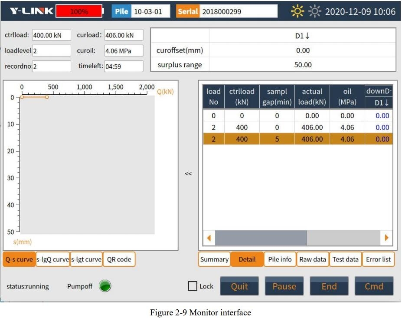The image size is (402, 318).
Task: Click the red 100% battery indicator
Action: 79,12
